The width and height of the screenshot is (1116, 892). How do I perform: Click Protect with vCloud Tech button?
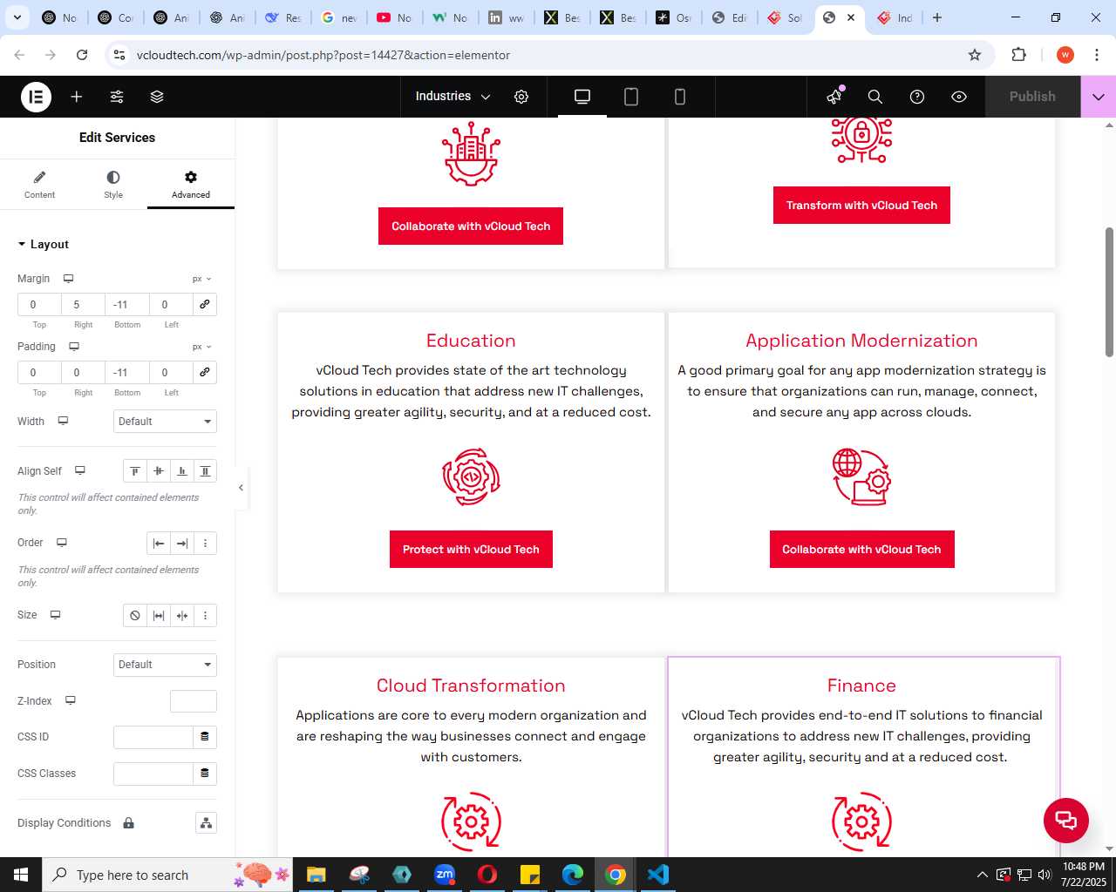tap(471, 550)
